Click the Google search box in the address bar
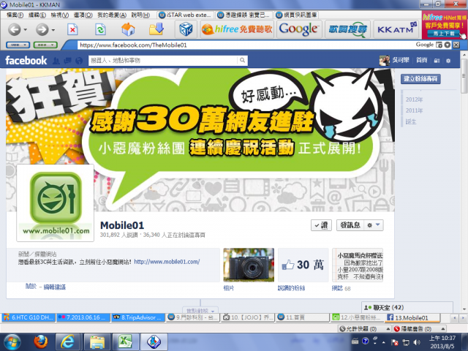The height and width of the screenshot is (351, 468). point(424,45)
